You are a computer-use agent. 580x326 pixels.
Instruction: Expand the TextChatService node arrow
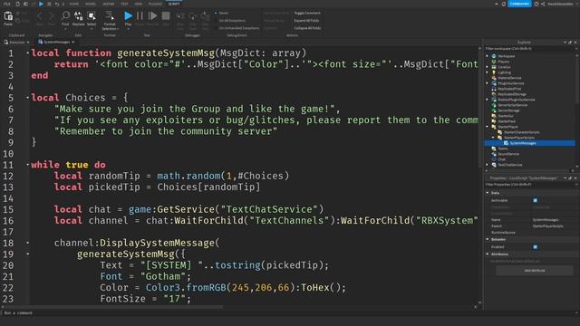(488, 165)
